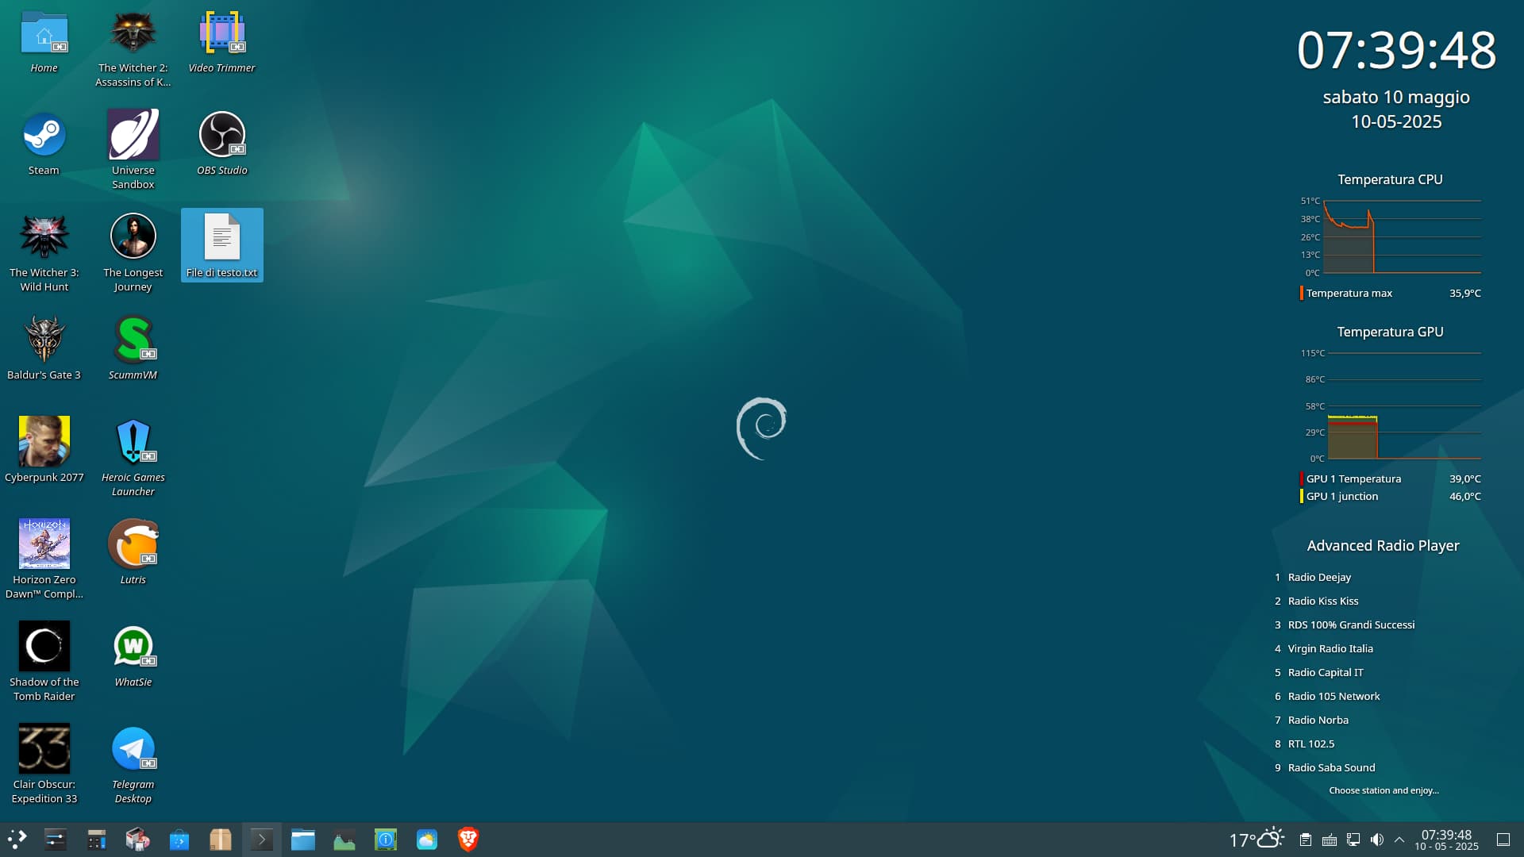Select Horizon Zero Dawn desktop icon
Image resolution: width=1524 pixels, height=857 pixels.
[x=44, y=559]
